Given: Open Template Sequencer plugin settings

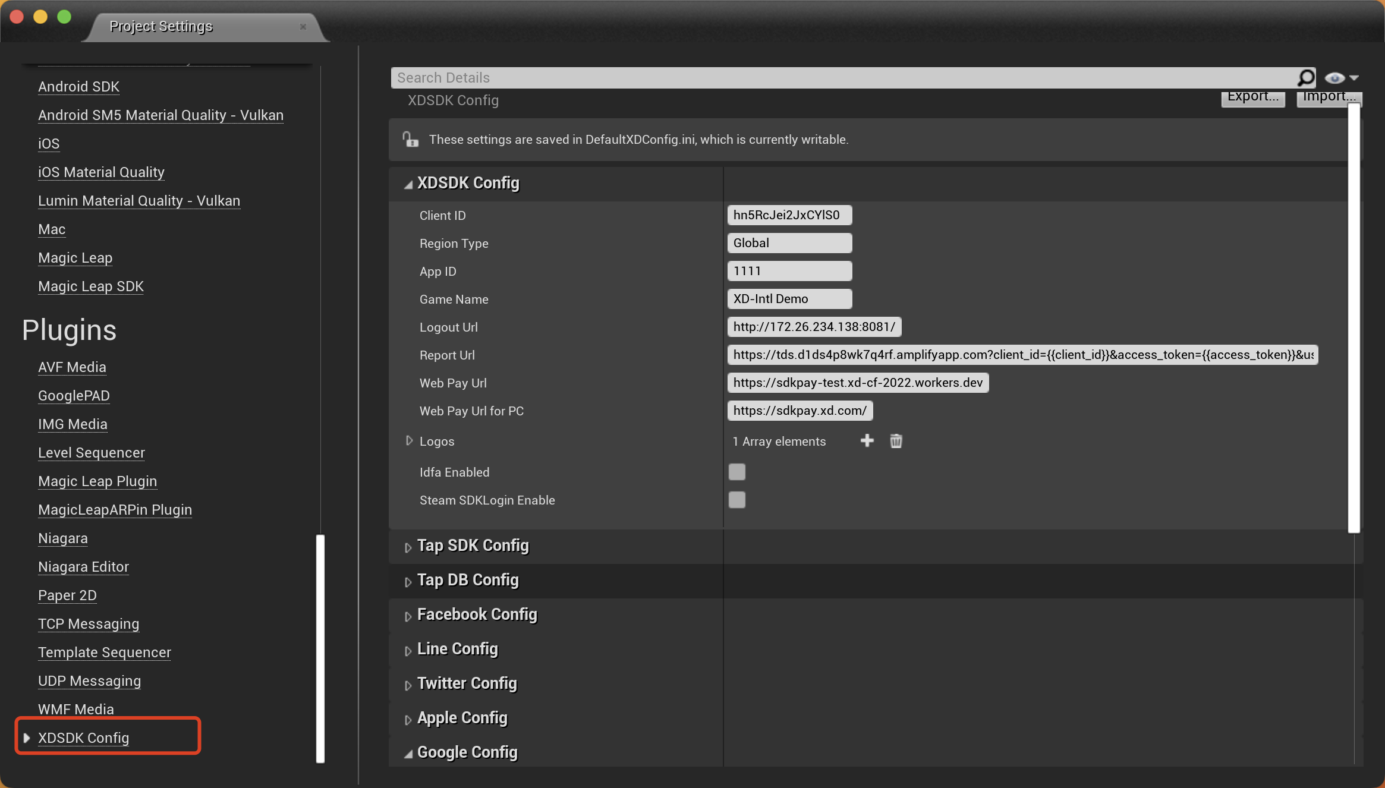Looking at the screenshot, I should [105, 653].
